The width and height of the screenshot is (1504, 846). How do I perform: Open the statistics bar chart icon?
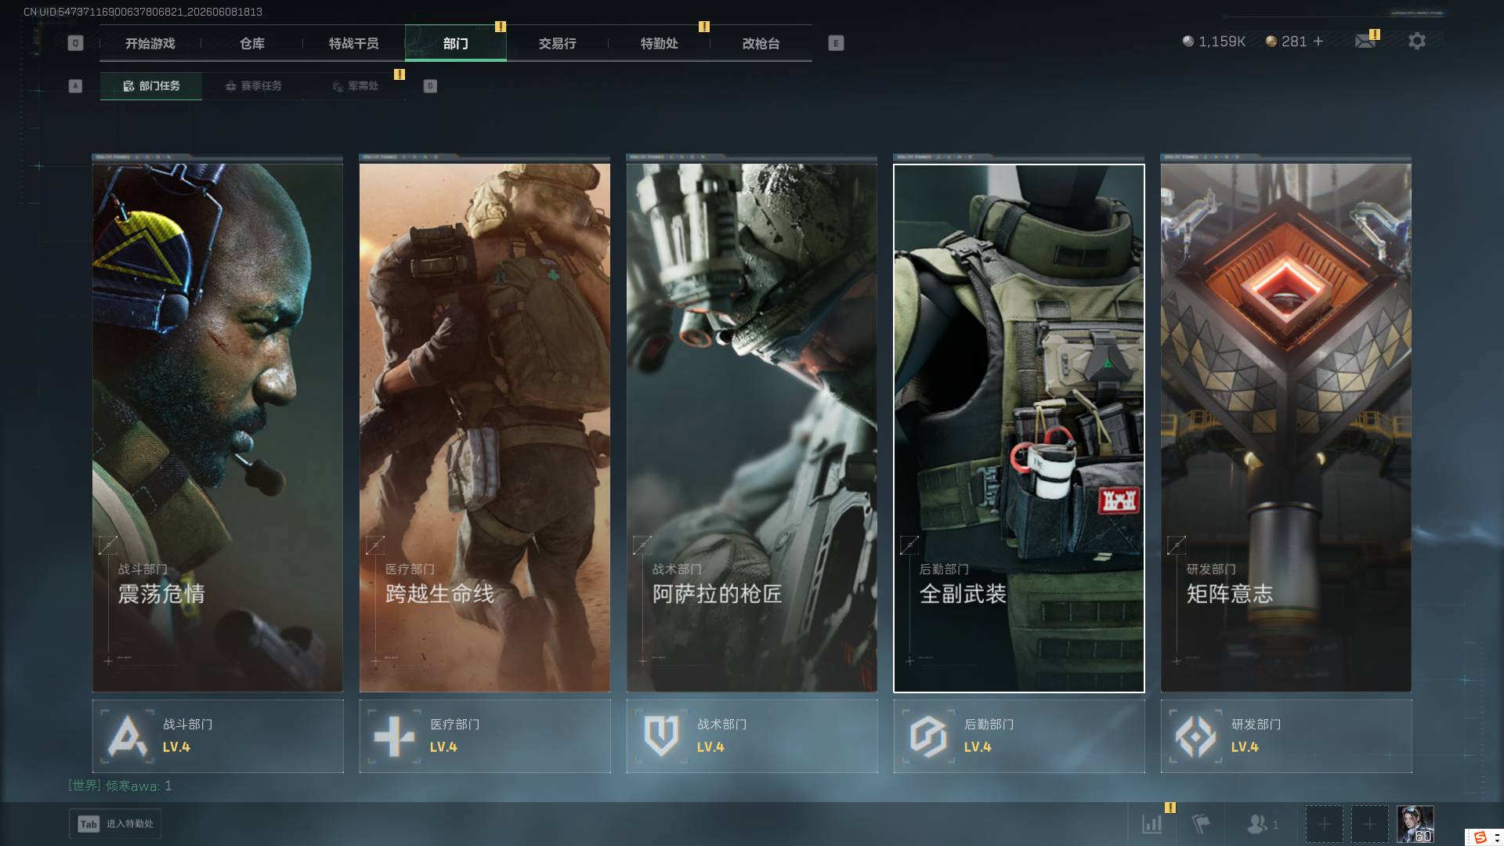1151,823
